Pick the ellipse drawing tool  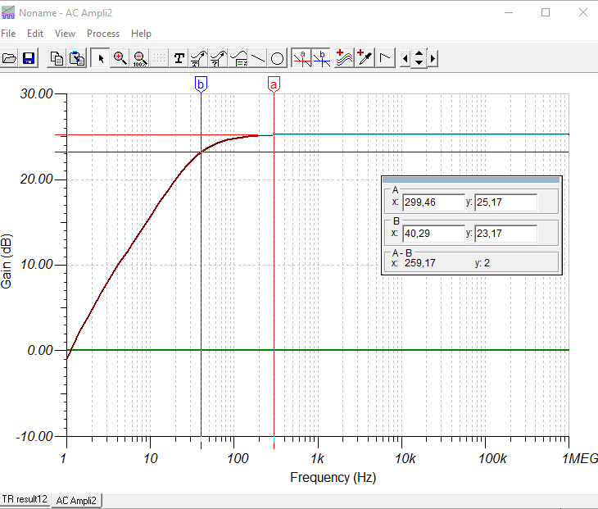pyautogui.click(x=278, y=58)
